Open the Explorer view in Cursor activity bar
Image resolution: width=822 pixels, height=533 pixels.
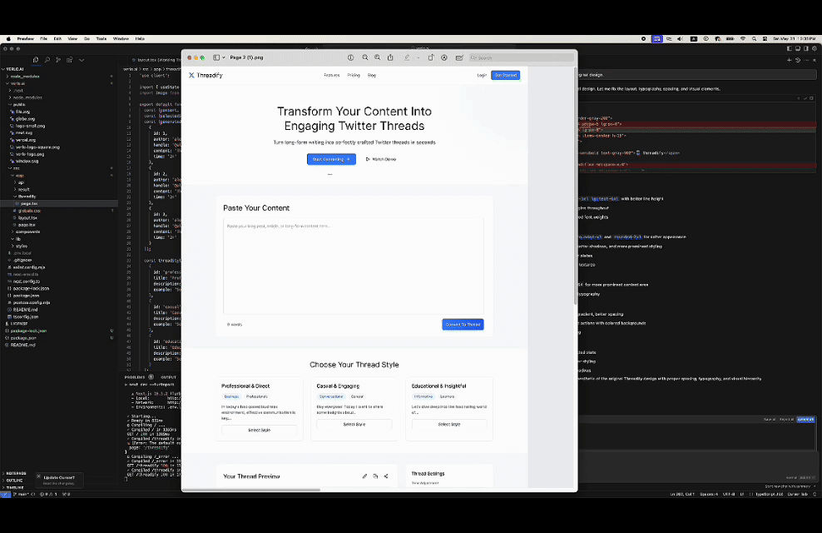point(36,60)
